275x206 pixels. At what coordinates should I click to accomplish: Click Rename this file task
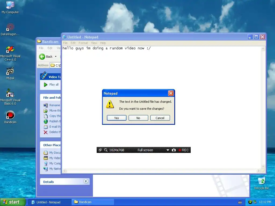52,105
